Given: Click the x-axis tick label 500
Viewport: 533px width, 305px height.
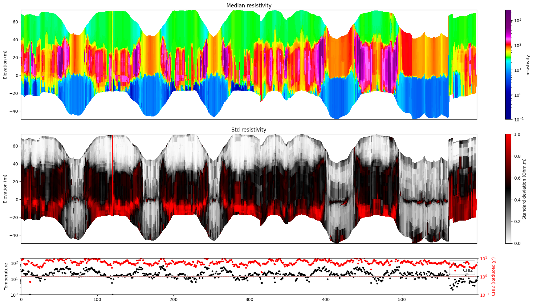Looking at the screenshot, I should click(402, 299).
